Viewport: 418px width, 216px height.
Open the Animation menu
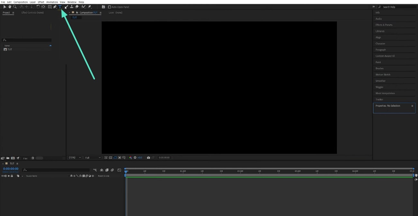(x=52, y=2)
